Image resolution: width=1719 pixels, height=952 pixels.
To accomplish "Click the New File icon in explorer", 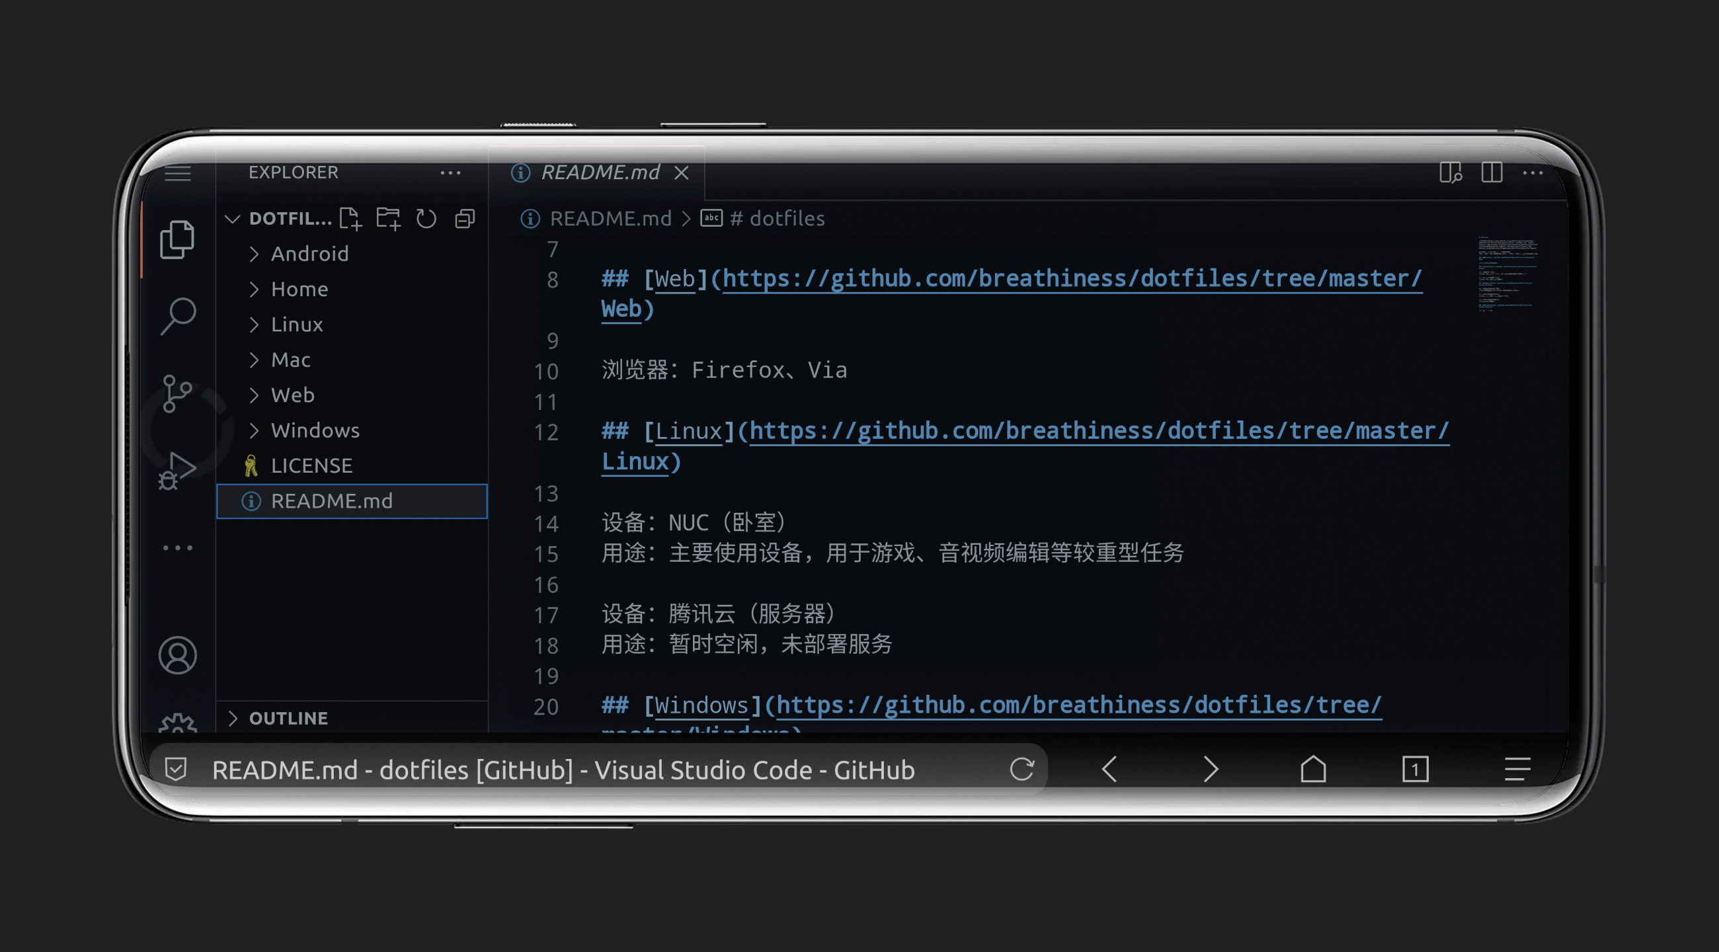I will (x=350, y=218).
